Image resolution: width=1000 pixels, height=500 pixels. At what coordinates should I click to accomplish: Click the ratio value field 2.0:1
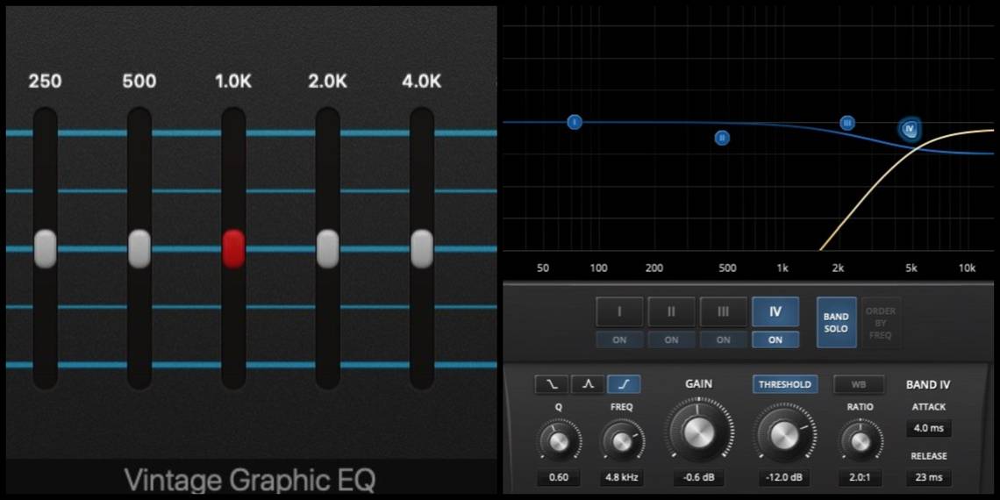coord(861,478)
